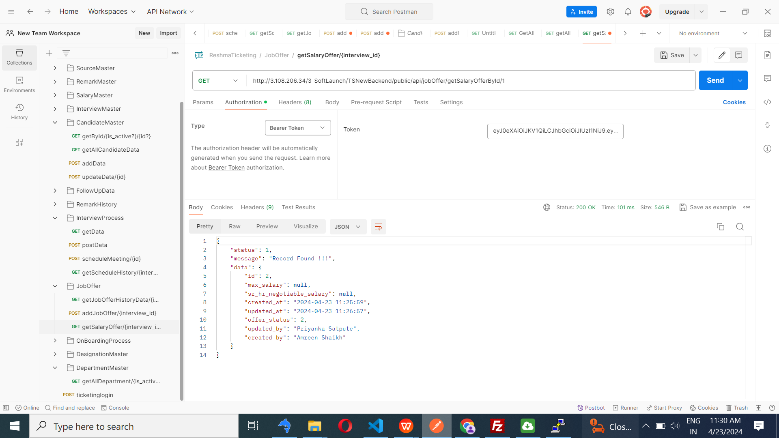Open the configure sidebar apps icon
Image resolution: width=779 pixels, height=438 pixels.
click(19, 142)
